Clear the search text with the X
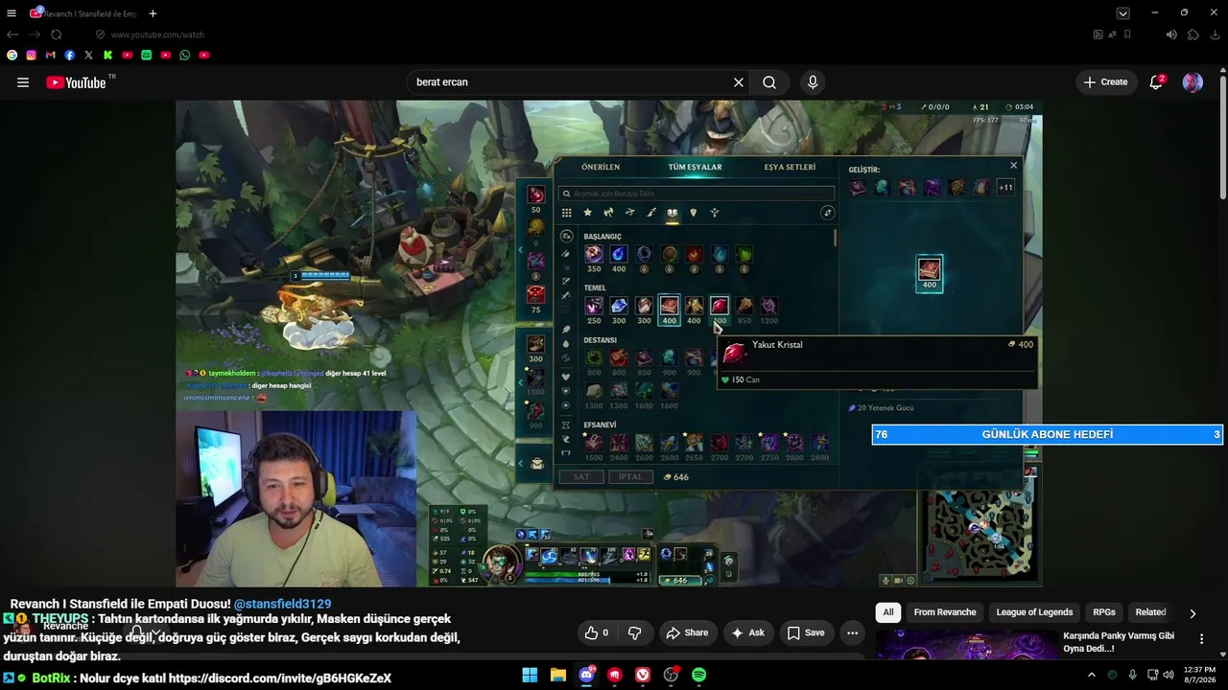This screenshot has height=690, width=1228. pyautogui.click(x=739, y=82)
